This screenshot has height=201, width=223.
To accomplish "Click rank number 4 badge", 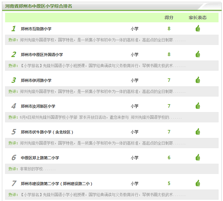I will pyautogui.click(x=14, y=106).
